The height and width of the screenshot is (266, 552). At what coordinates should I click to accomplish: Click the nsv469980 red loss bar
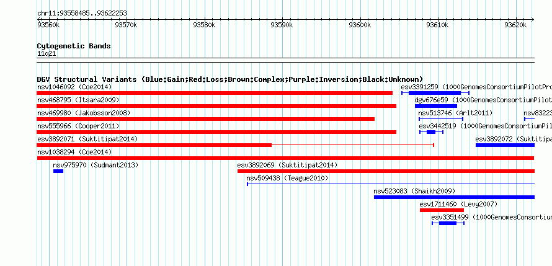[x=205, y=119]
